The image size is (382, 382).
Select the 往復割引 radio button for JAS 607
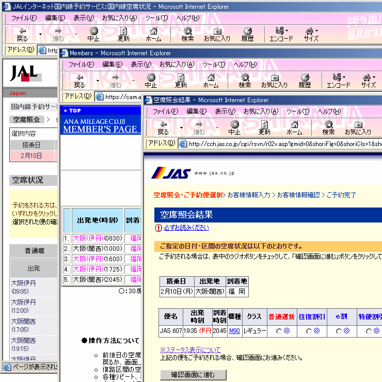(309, 331)
